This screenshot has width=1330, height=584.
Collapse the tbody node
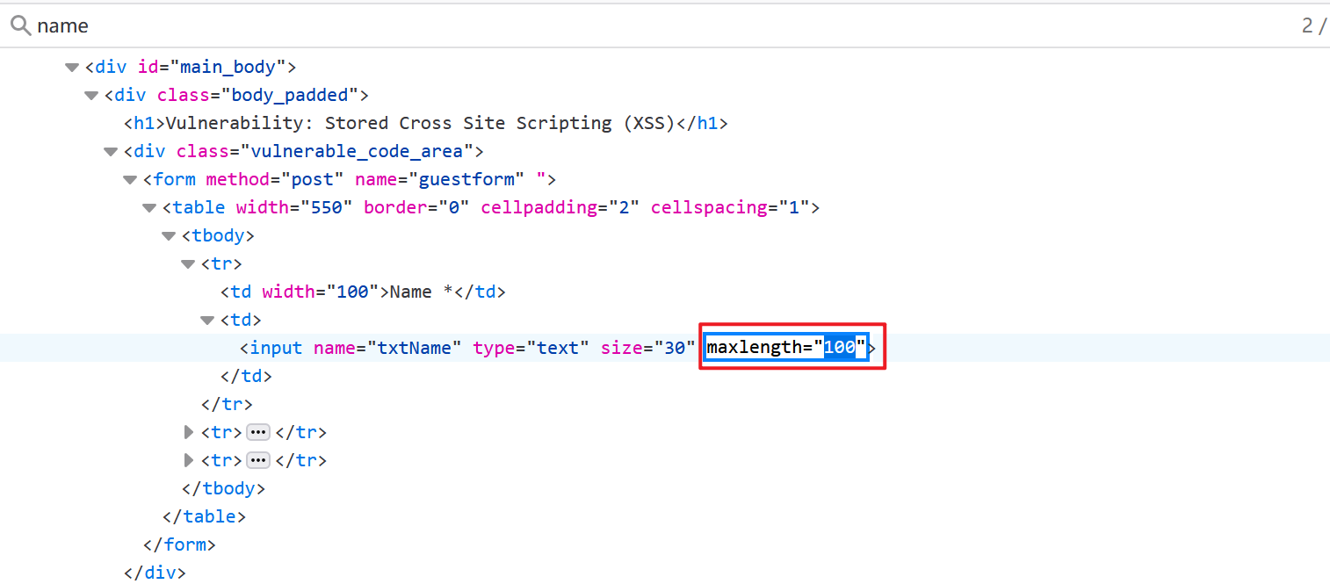tap(169, 235)
